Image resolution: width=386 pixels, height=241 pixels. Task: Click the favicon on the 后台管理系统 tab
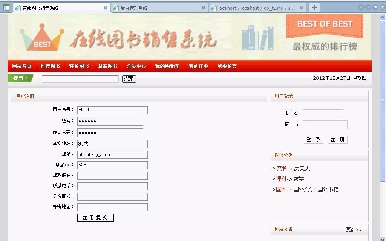click(115, 7)
